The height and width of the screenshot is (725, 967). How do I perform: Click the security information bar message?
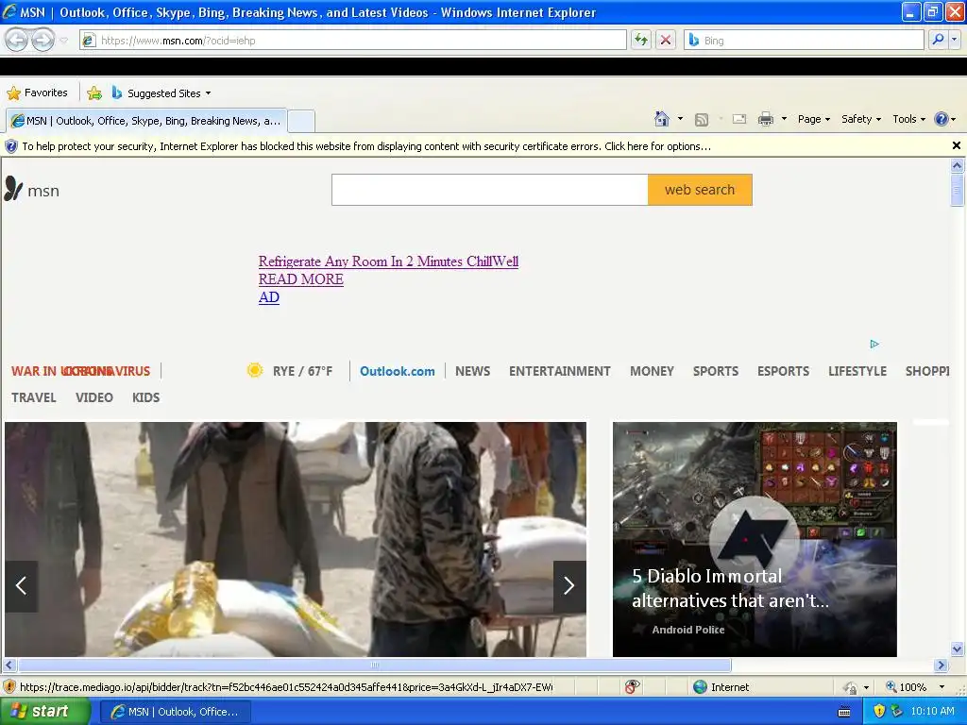(x=366, y=146)
